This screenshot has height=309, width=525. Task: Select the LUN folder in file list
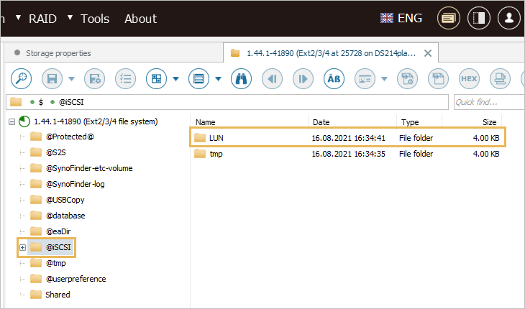click(x=216, y=137)
